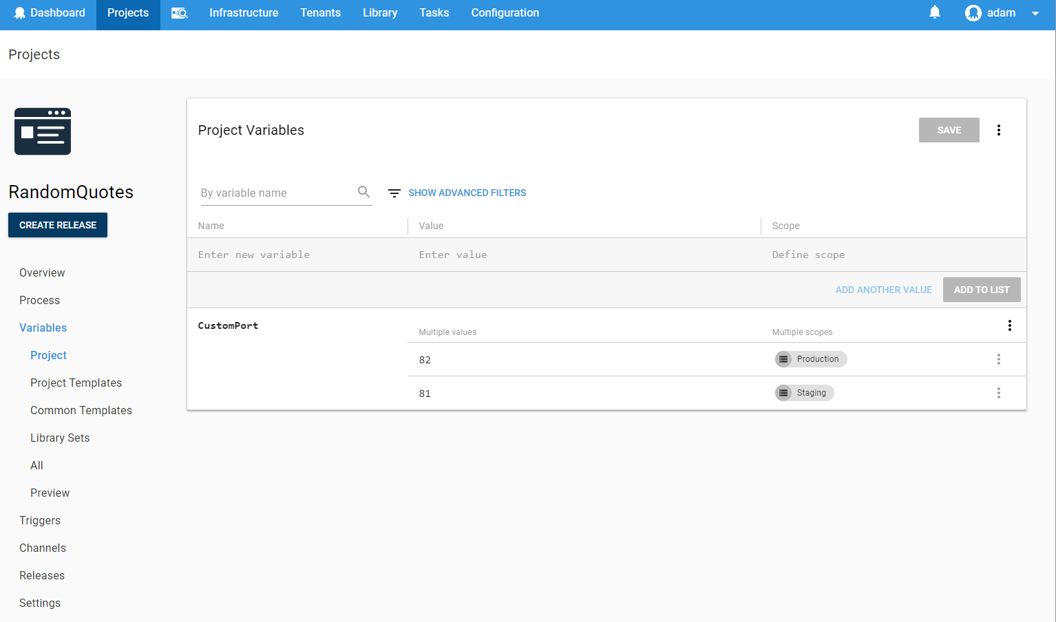Click adam's avatar icon
Screen dimensions: 1056x622
973,12
